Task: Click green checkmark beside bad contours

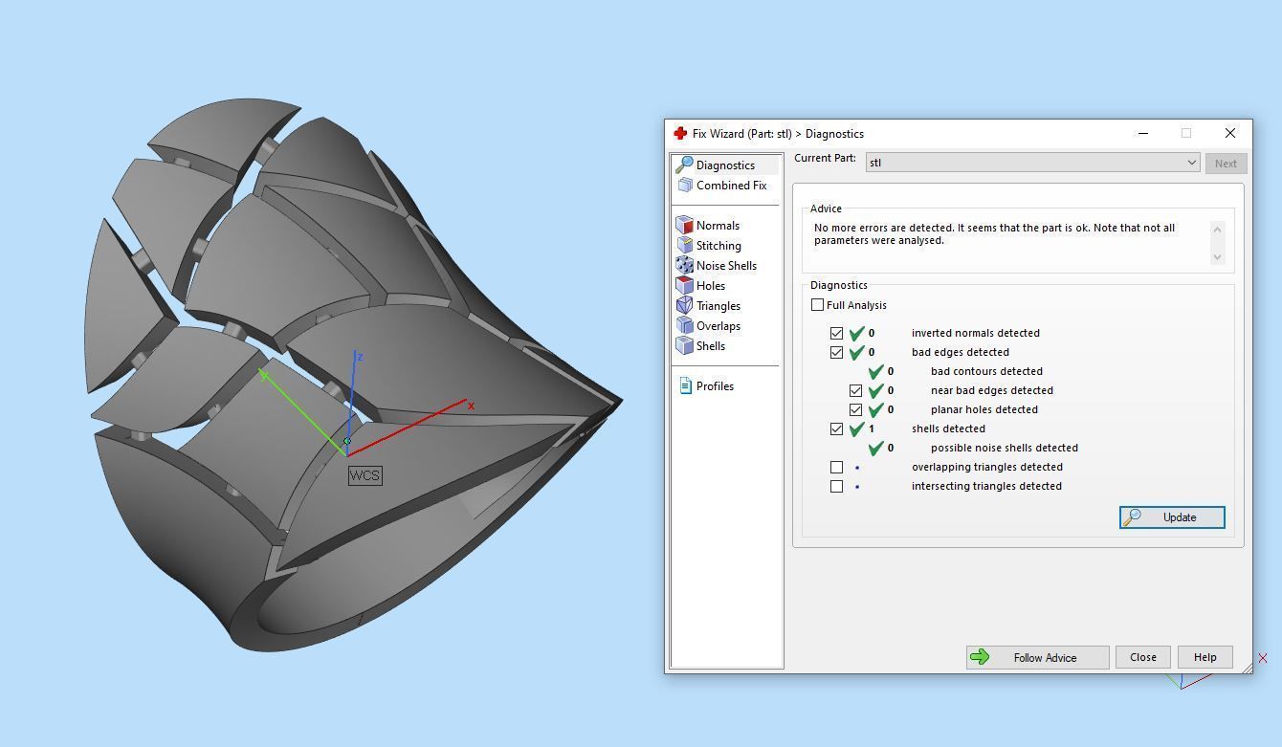Action: (875, 371)
